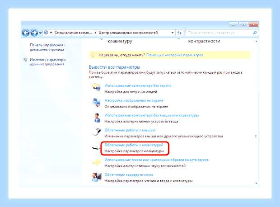Click the mouse icon next to mouse settings
280x207 pixels.
pyautogui.click(x=97, y=132)
